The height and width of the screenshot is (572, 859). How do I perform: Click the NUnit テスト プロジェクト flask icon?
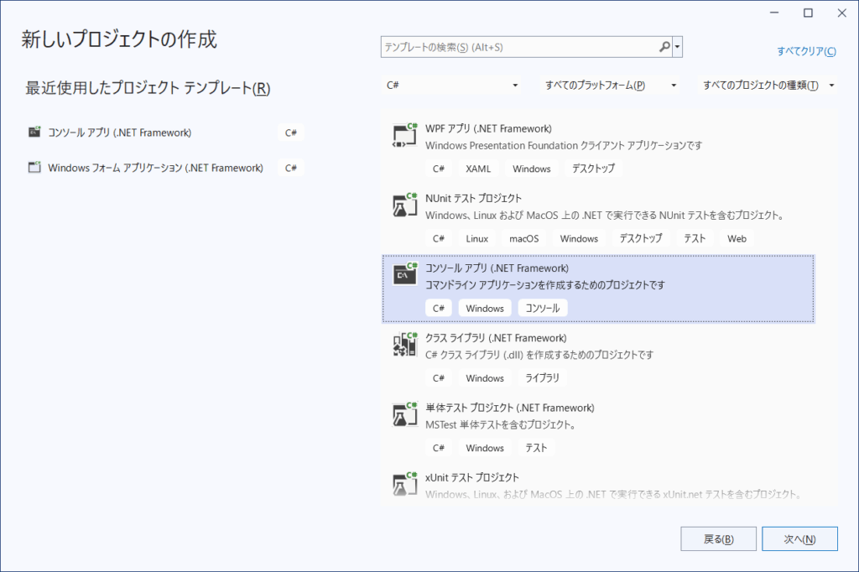(x=405, y=205)
